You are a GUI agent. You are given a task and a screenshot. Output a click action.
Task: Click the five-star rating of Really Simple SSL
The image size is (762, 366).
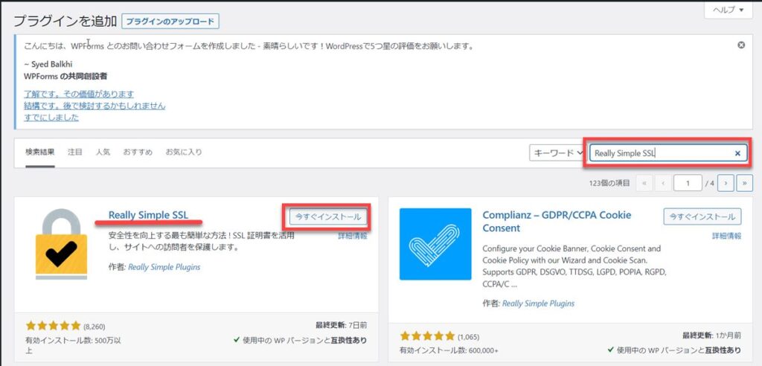click(x=54, y=326)
